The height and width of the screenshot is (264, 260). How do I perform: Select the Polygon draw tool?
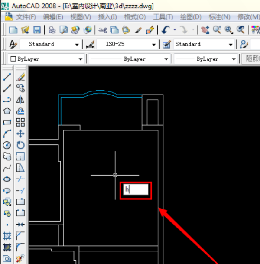click(x=7, y=111)
